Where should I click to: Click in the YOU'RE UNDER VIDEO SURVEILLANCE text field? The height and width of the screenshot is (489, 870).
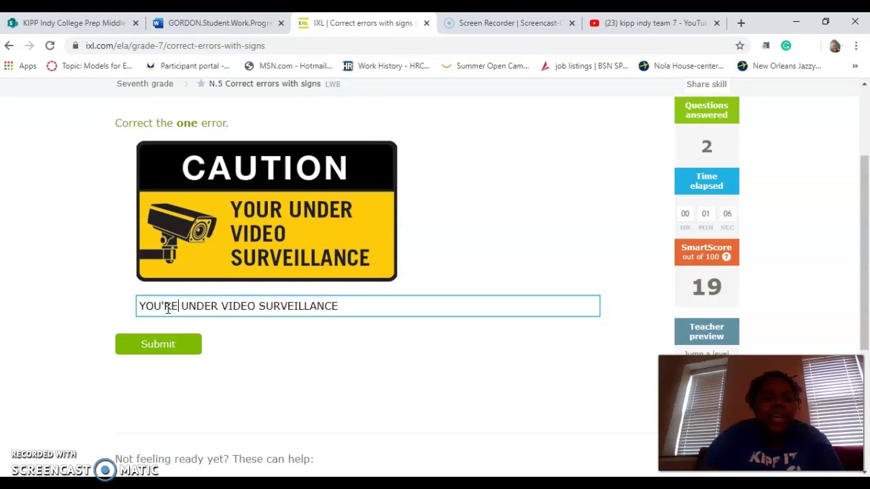pyautogui.click(x=368, y=306)
